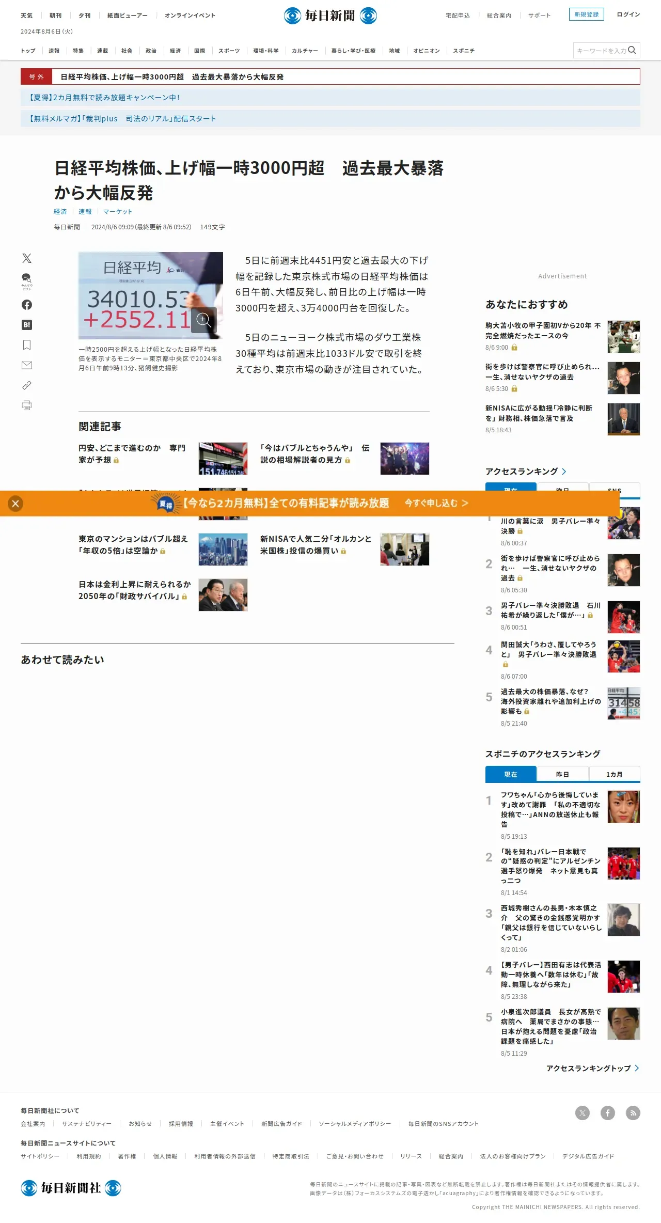
Task: Open footer link 特定商取引法
Action: [291, 1156]
